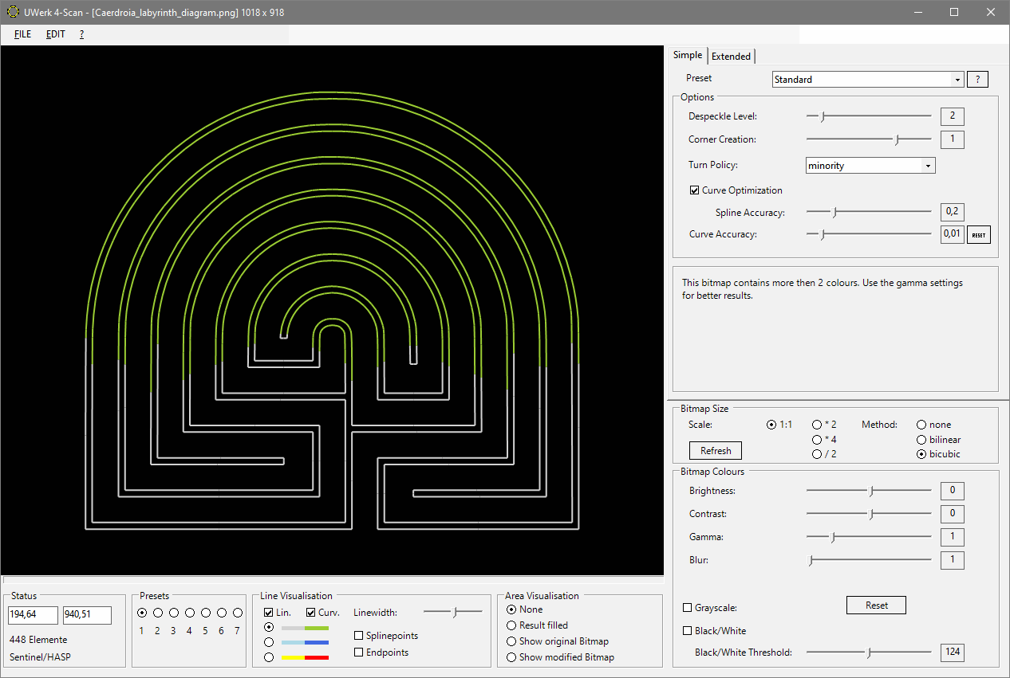Viewport: 1010px width, 678px height.
Task: Select Show original Bitmap option
Action: click(511, 641)
